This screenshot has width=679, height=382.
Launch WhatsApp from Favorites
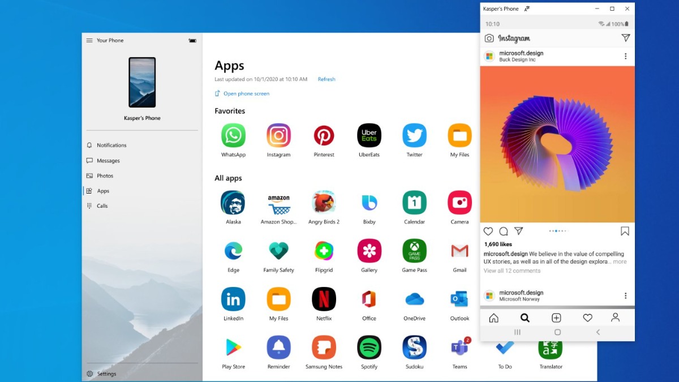click(233, 134)
